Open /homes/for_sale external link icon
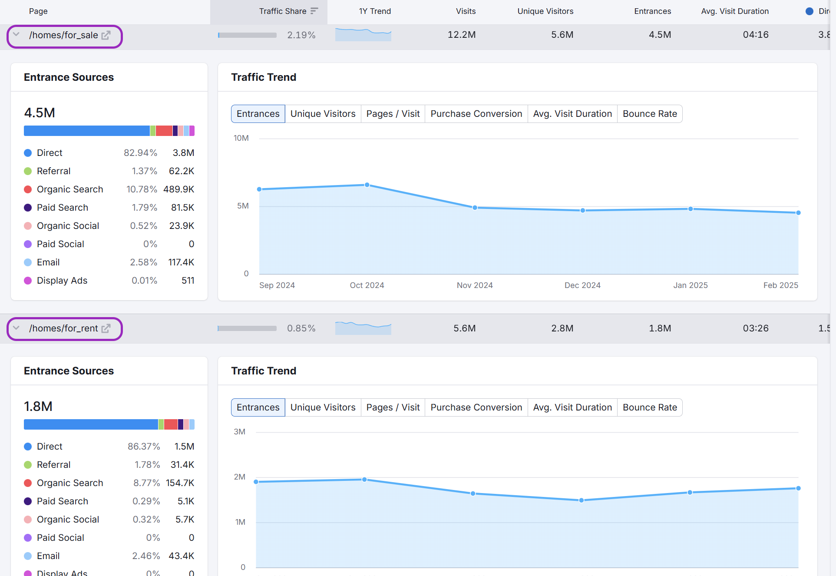This screenshot has height=576, width=836. [106, 35]
